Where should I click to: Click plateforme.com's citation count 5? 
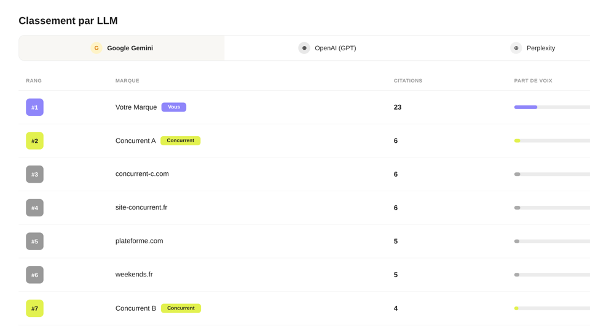click(x=396, y=242)
